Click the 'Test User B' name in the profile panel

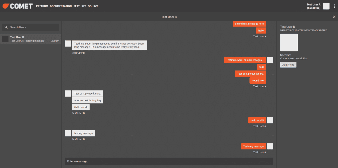[287, 27]
